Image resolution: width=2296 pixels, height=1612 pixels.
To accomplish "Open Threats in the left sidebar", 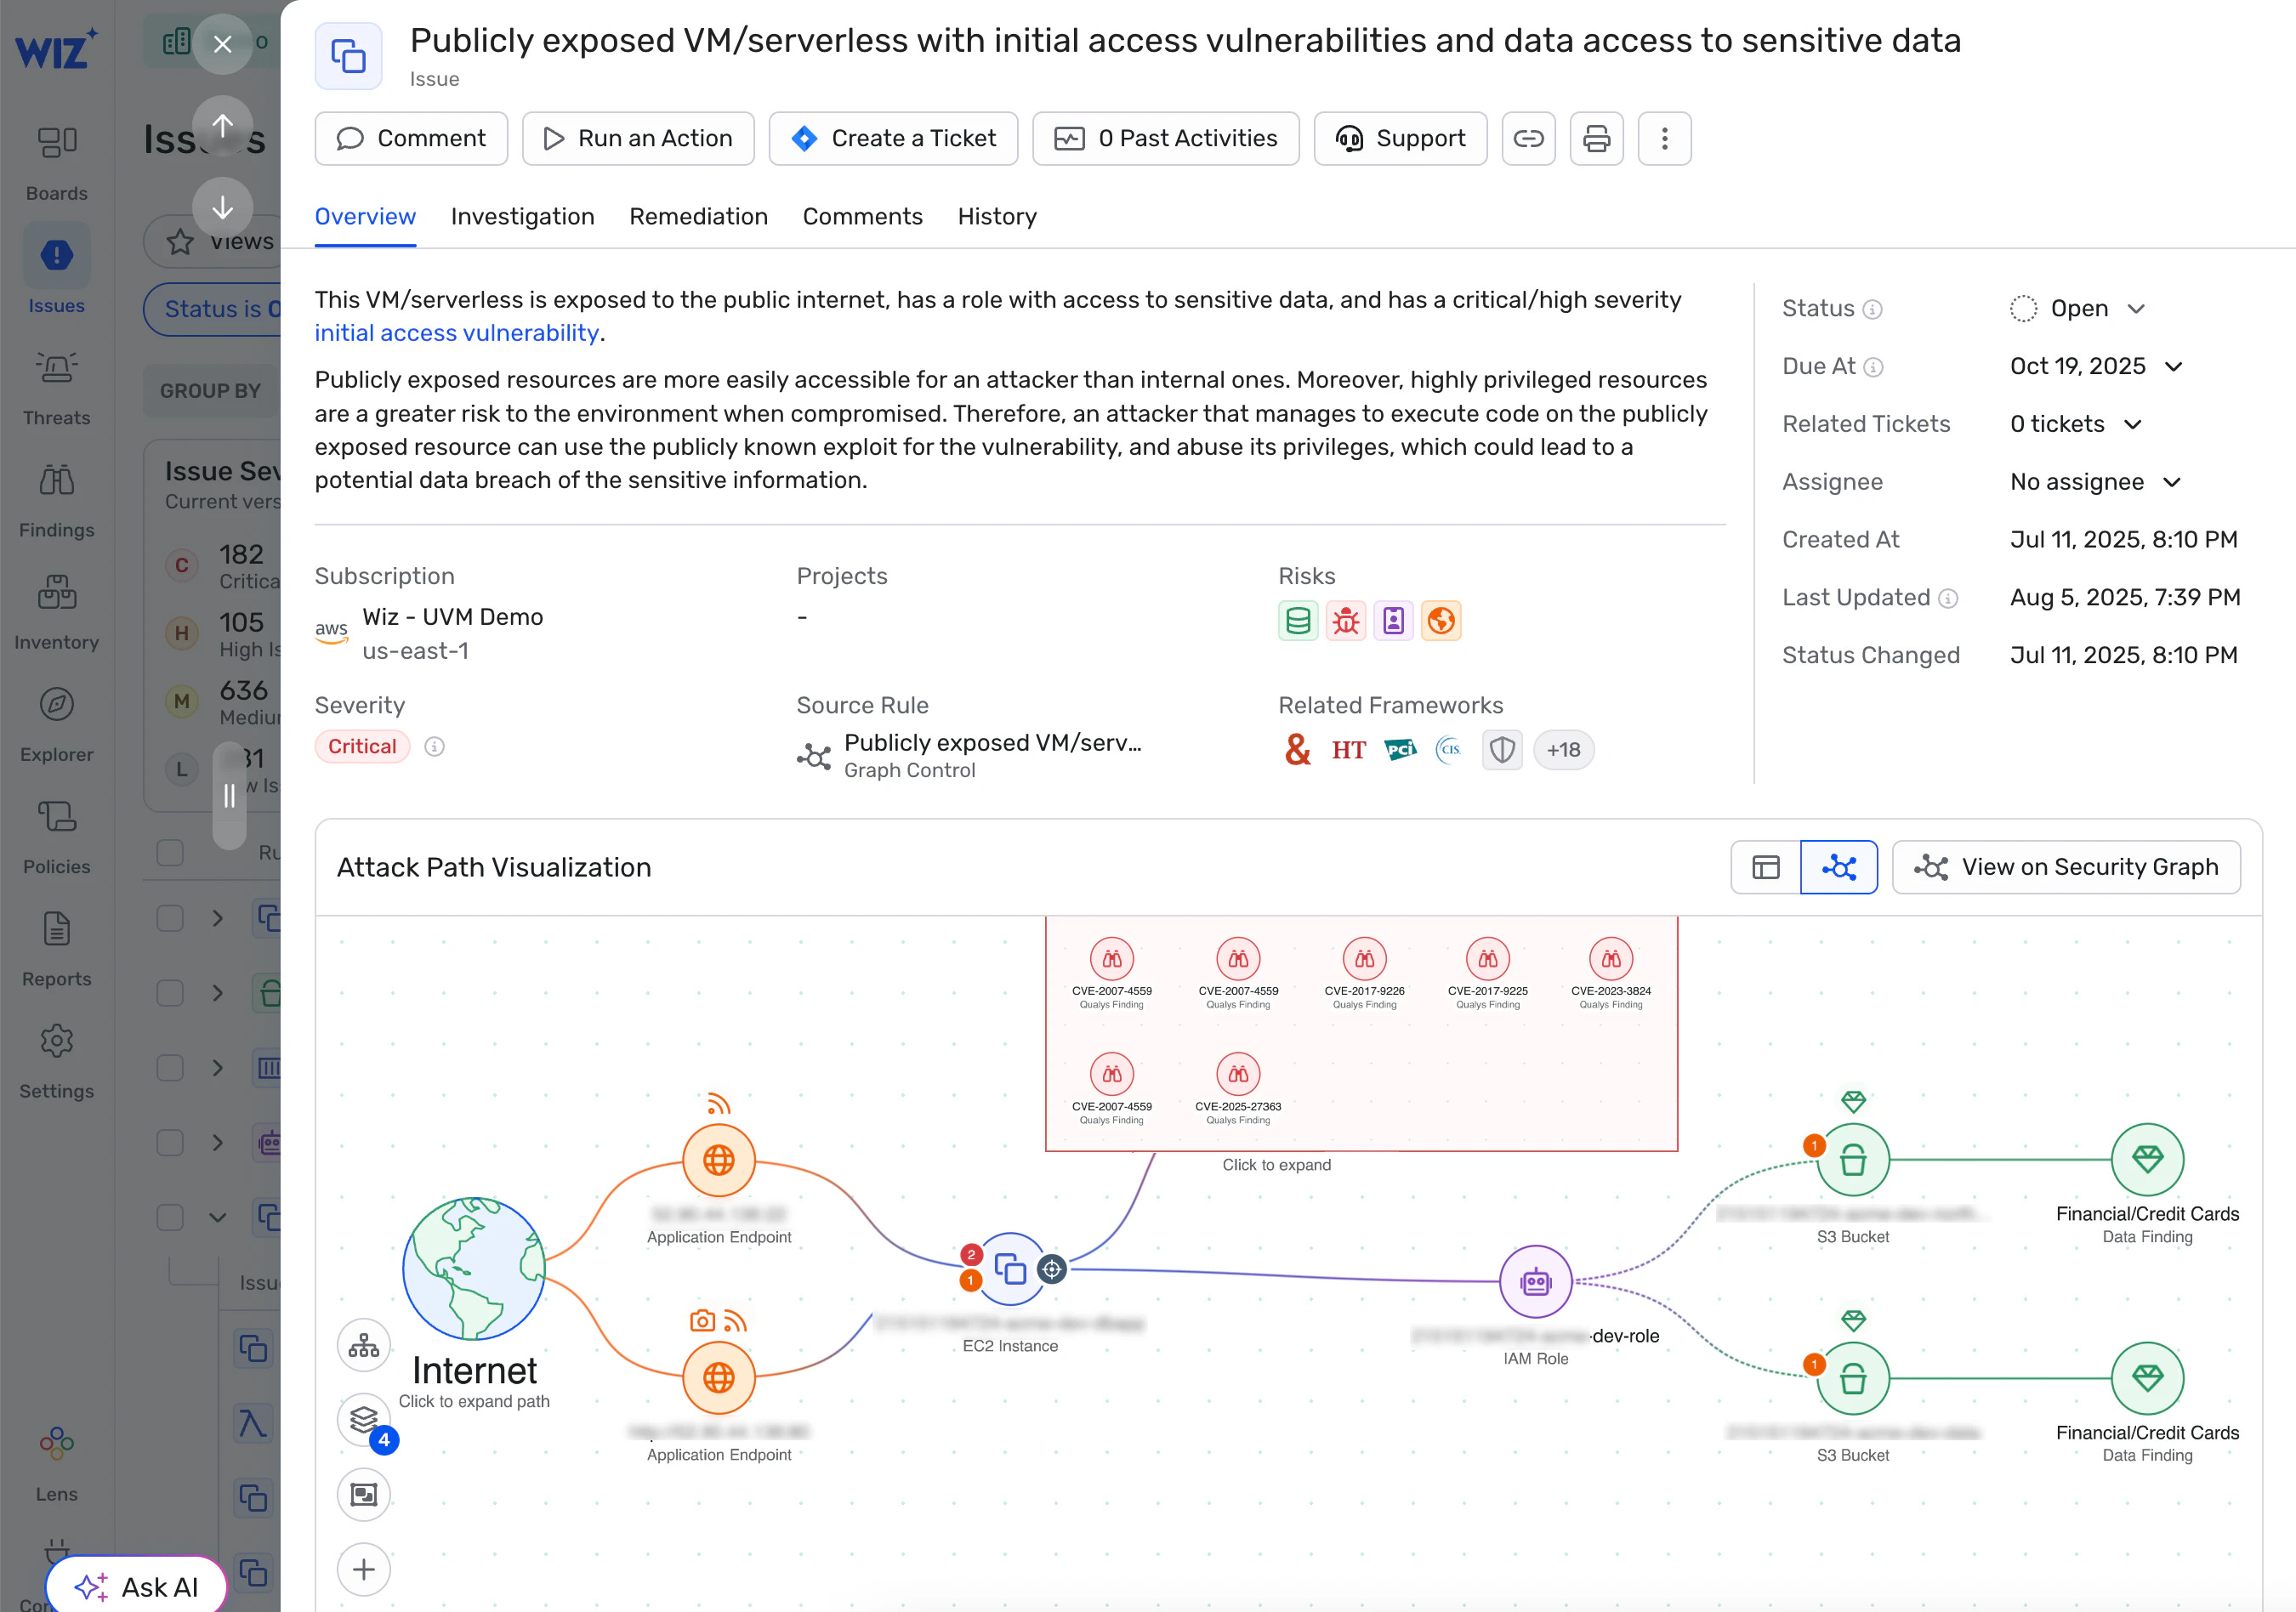I will [x=57, y=387].
